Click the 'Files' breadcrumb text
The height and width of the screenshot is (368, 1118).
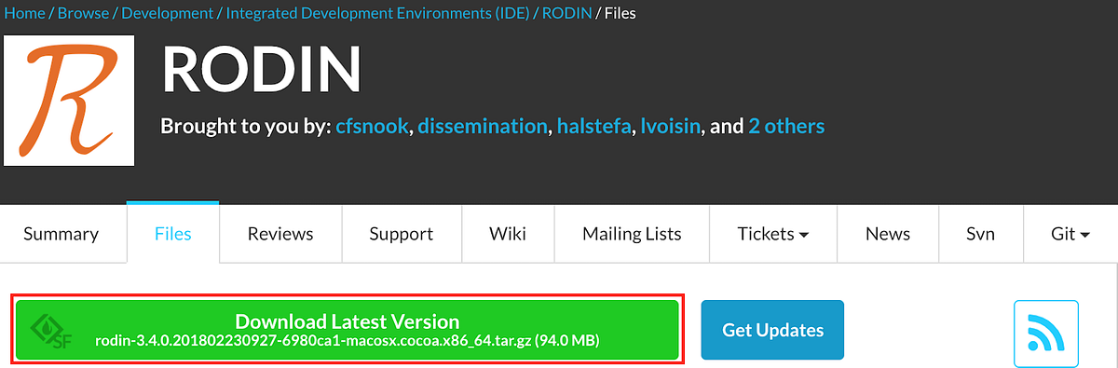(x=620, y=14)
